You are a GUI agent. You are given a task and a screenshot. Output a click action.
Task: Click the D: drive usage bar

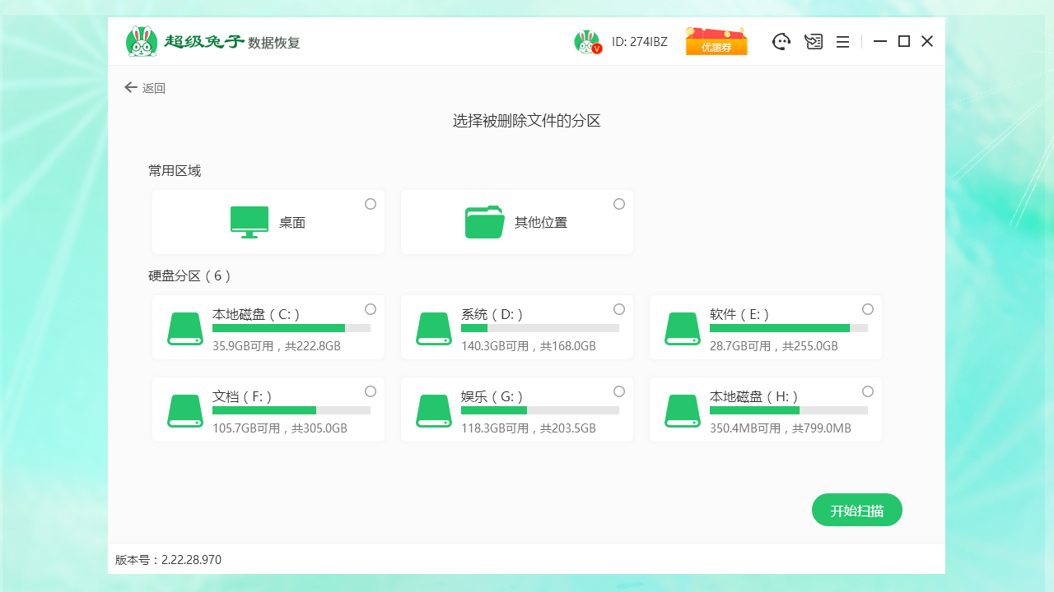(x=540, y=328)
